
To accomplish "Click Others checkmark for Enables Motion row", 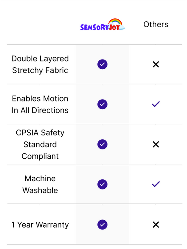I will coord(156,104).
